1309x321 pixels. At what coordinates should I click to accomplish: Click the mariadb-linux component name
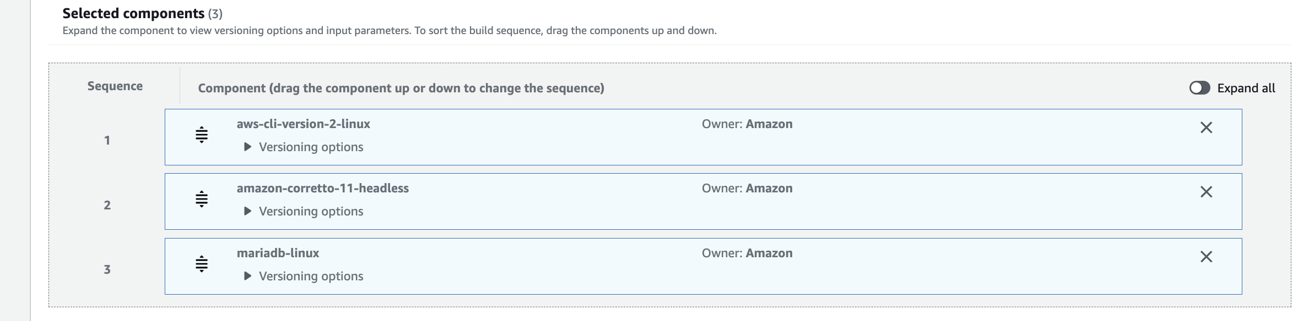pos(278,253)
